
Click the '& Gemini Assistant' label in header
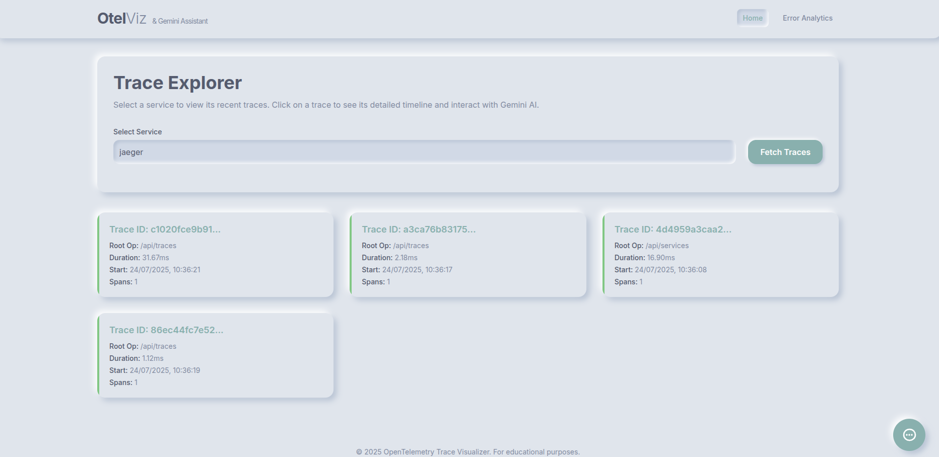(180, 21)
